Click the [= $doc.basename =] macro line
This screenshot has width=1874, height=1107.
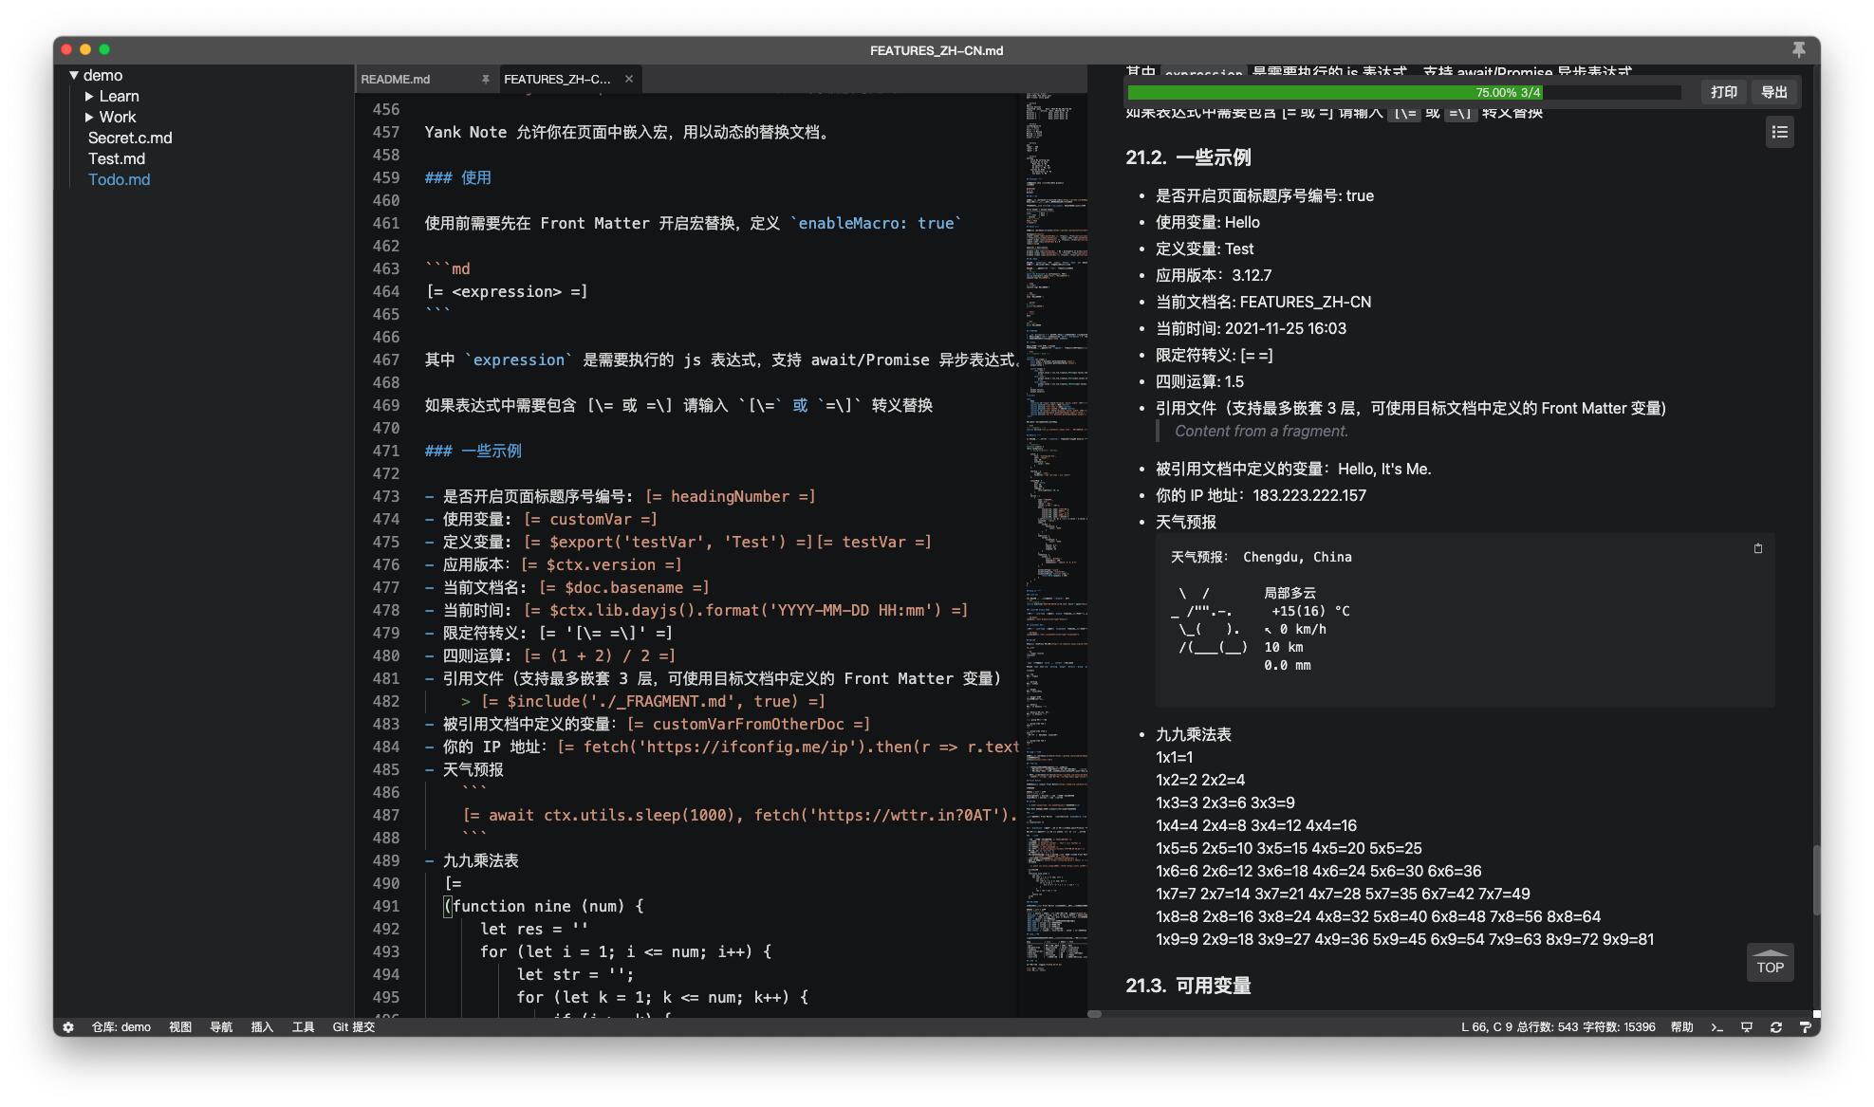tap(624, 587)
